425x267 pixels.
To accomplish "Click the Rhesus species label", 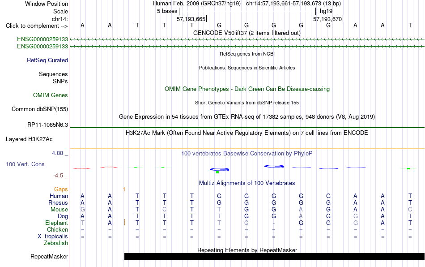I will 58,202.
